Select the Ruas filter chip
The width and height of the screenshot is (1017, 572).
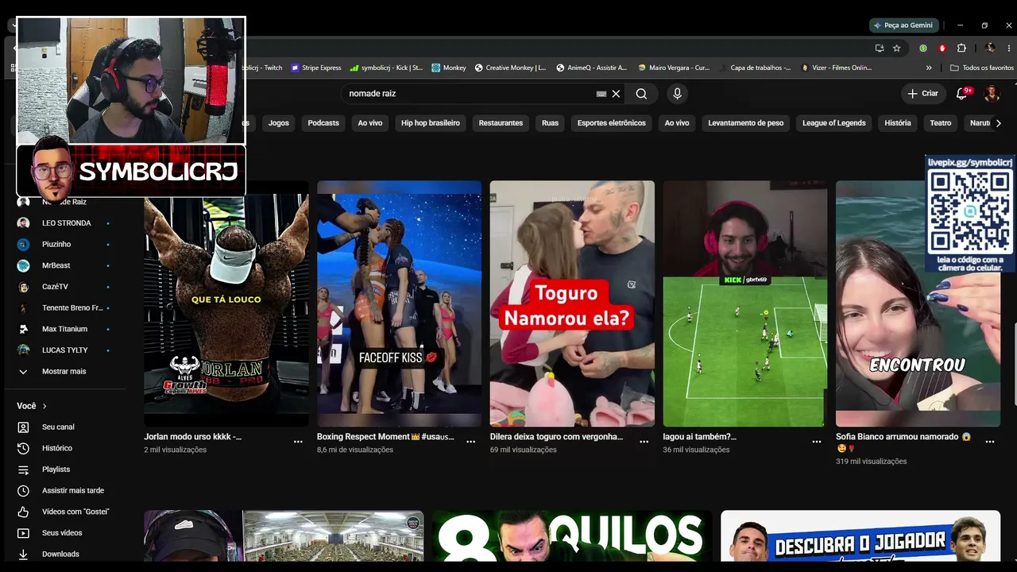[x=550, y=123]
